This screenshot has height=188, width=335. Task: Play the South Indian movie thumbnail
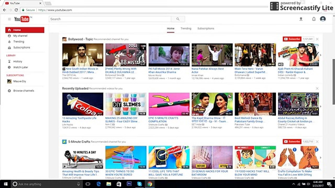point(83,55)
